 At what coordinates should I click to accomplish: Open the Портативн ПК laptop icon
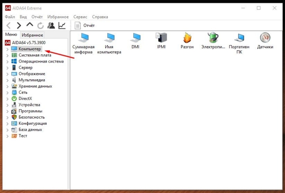tap(239, 43)
